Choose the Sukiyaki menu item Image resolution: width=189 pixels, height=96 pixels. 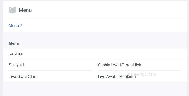(16, 65)
